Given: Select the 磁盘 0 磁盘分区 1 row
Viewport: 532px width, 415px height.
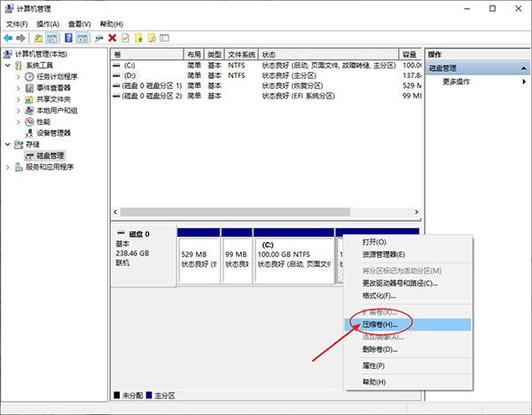Looking at the screenshot, I should (266, 85).
